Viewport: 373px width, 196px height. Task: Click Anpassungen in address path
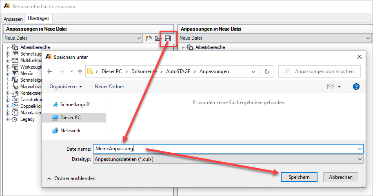coord(214,71)
